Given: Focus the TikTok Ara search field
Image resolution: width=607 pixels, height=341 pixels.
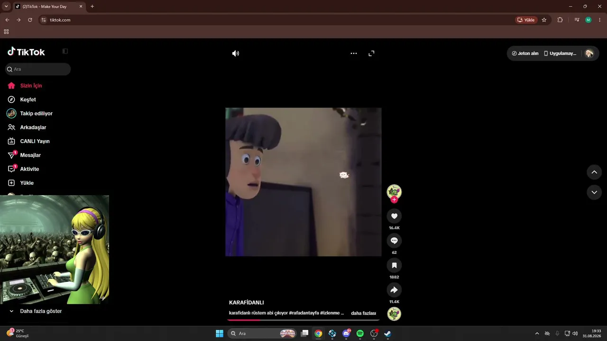Looking at the screenshot, I should click(38, 69).
